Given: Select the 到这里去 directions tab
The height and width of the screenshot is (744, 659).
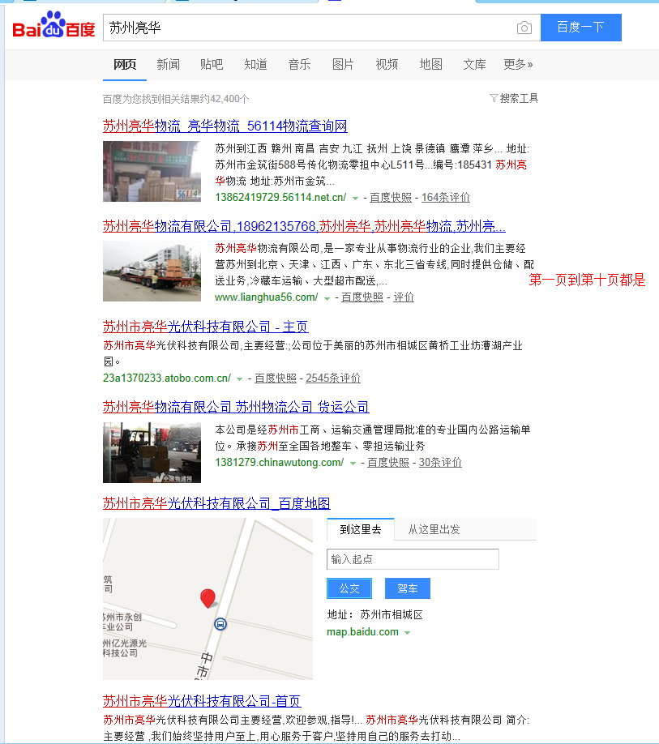Looking at the screenshot, I should pos(361,529).
